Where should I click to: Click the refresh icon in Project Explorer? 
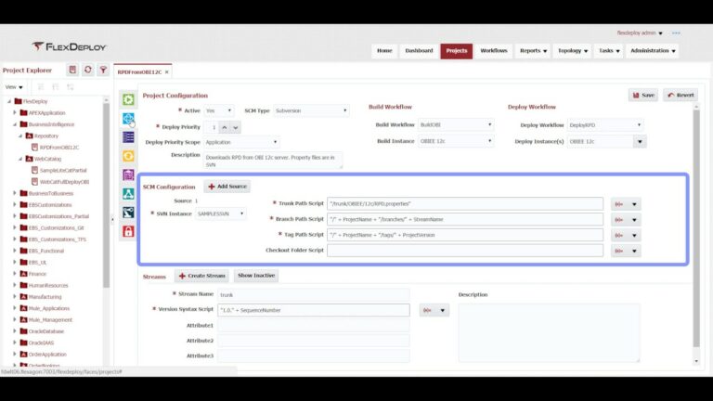(88, 70)
